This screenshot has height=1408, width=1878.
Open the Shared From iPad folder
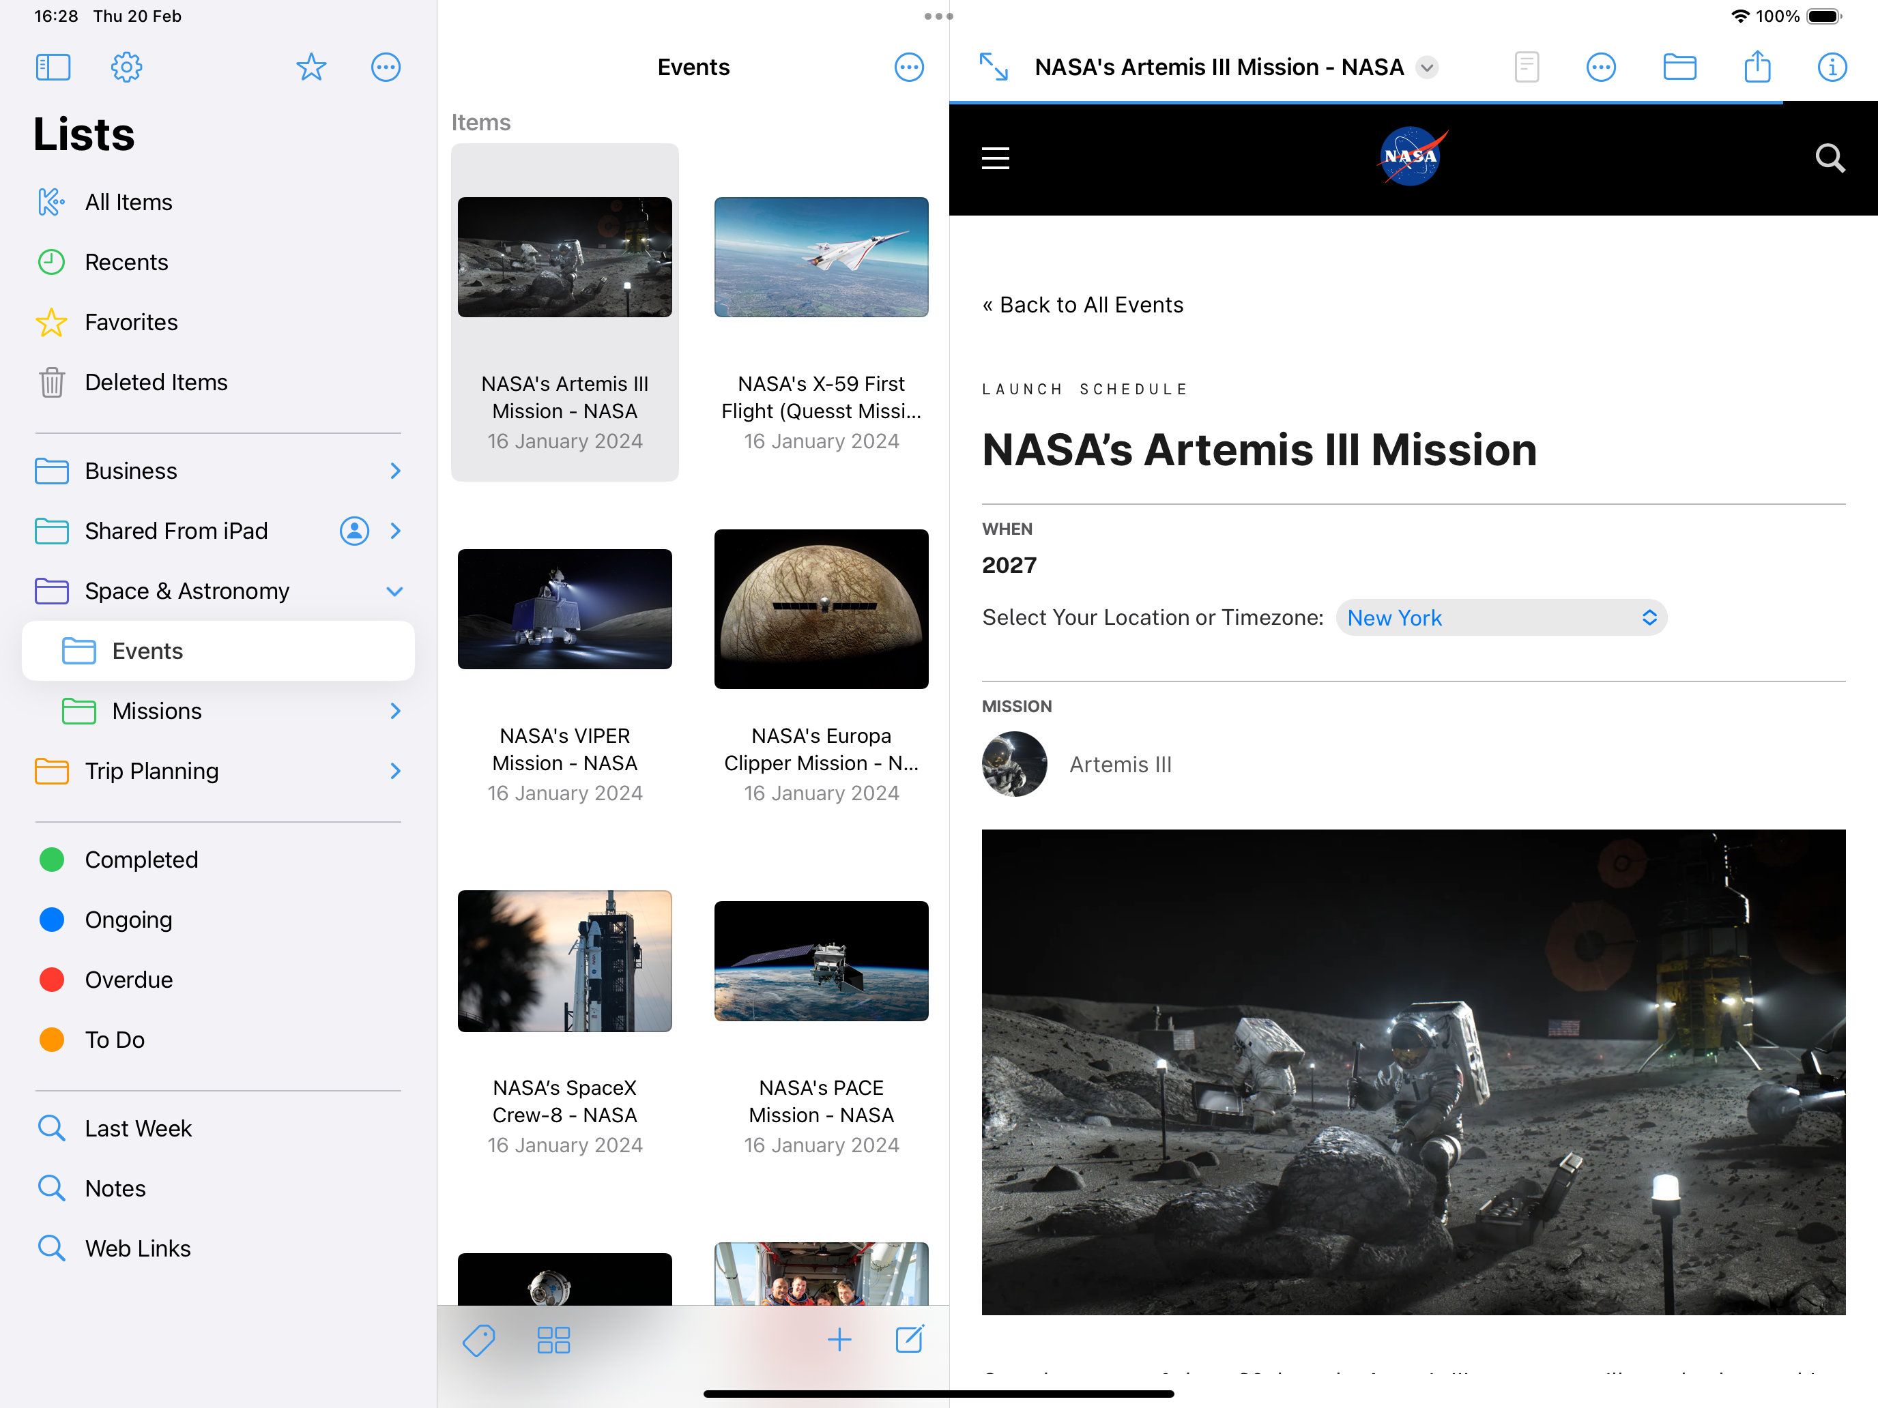pos(217,531)
